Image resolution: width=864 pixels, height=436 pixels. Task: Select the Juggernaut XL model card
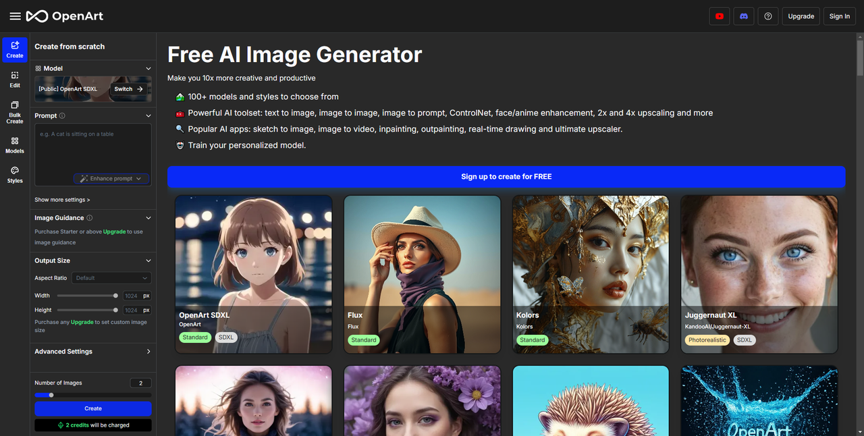point(759,275)
